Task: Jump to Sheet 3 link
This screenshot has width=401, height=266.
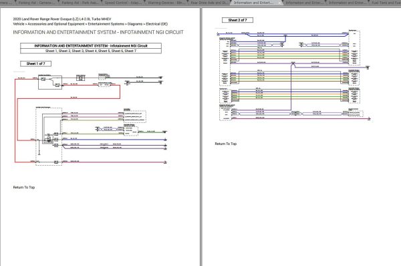Action: 78,51
